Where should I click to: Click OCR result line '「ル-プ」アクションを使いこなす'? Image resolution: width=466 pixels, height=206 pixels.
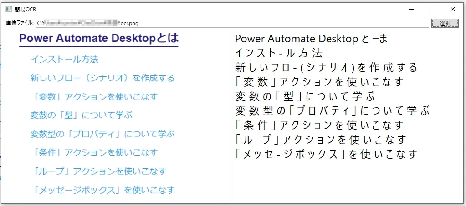[321, 139]
